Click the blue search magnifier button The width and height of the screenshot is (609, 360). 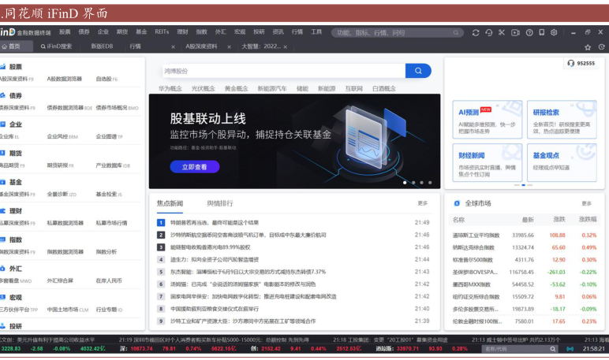(x=418, y=71)
